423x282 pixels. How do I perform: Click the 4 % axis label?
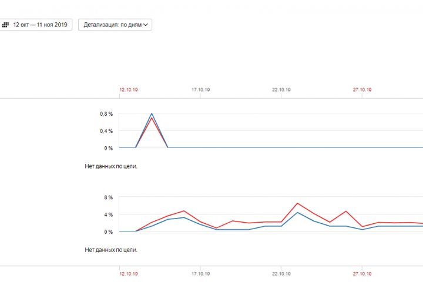click(x=109, y=214)
